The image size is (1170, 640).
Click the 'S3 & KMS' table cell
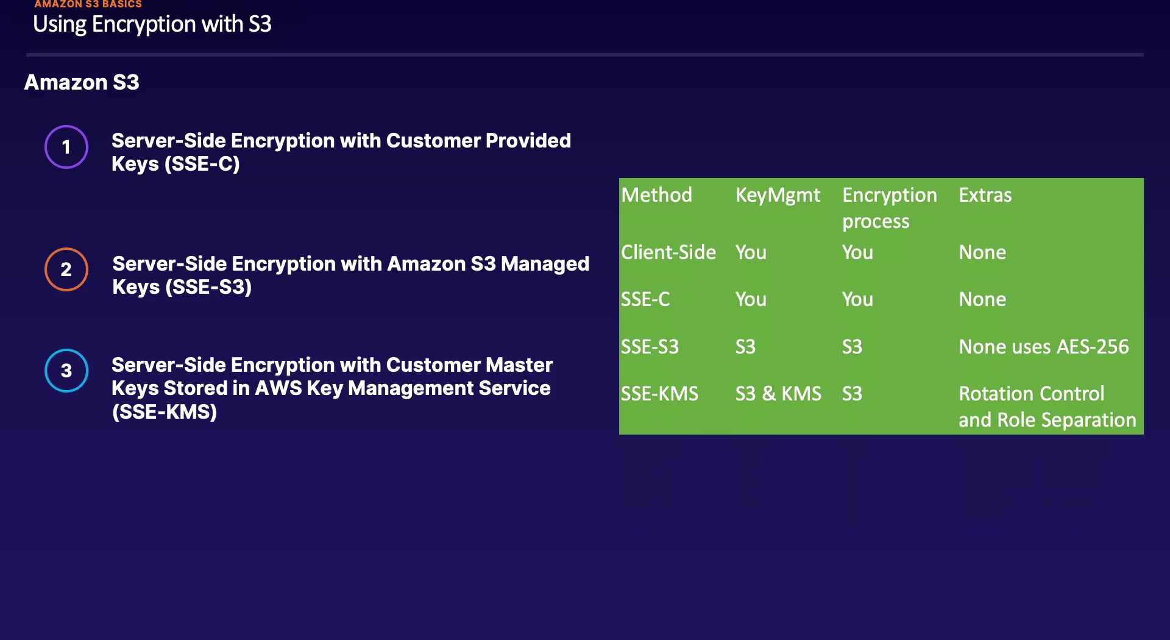[x=778, y=394]
